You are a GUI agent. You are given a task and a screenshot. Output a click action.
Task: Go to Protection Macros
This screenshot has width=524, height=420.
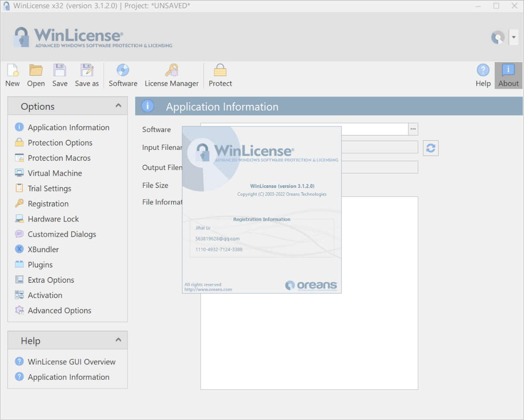[x=59, y=158]
